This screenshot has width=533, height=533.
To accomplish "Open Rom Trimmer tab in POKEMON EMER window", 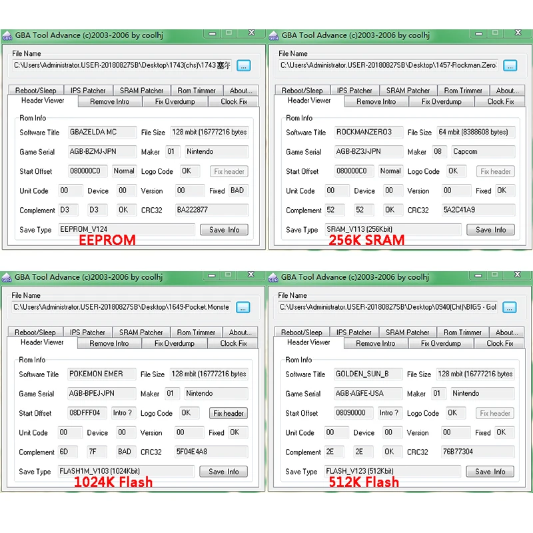I will pyautogui.click(x=196, y=332).
